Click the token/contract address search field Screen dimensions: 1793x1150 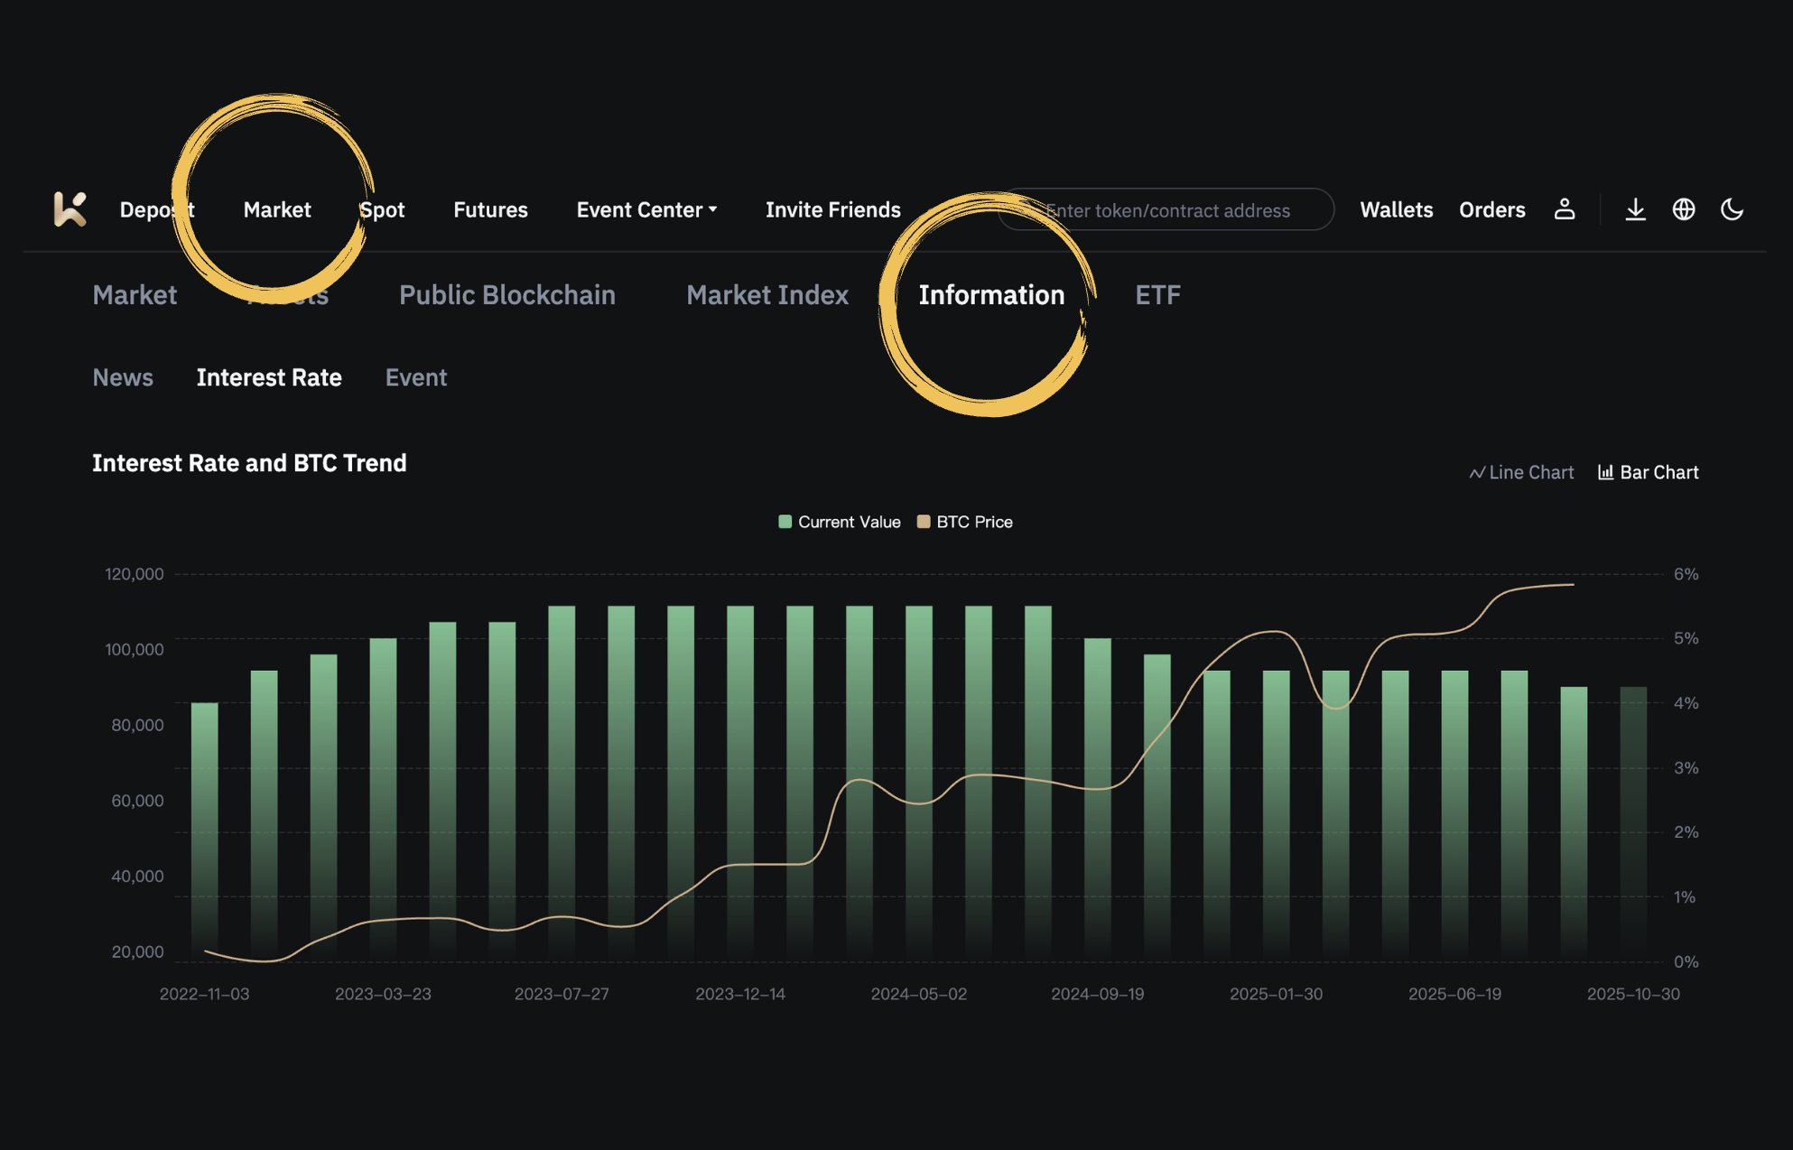pos(1166,210)
